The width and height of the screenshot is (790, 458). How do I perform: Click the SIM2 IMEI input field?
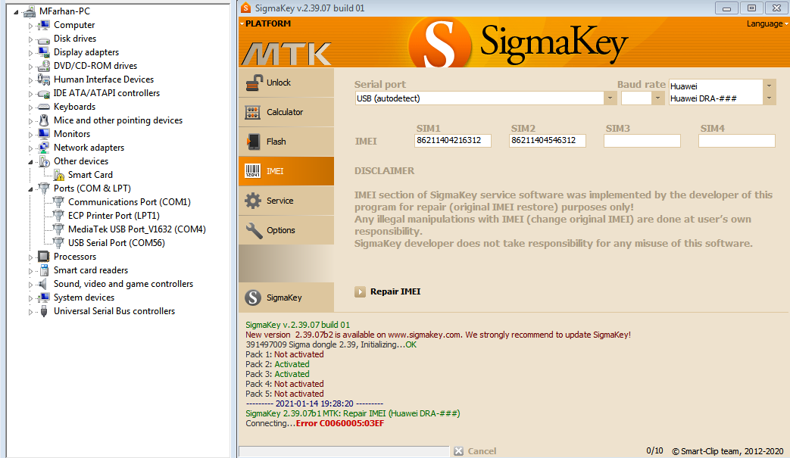pyautogui.click(x=548, y=140)
